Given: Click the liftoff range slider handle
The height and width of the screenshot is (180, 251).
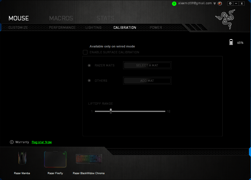Looking at the screenshot, I should tap(111, 111).
